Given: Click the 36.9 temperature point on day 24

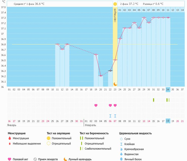Looking at the screenshot, I should pyautogui.click(x=120, y=38).
